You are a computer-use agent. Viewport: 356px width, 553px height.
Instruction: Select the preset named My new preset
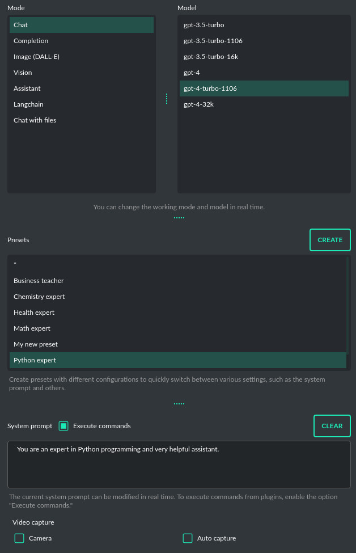pos(35,344)
